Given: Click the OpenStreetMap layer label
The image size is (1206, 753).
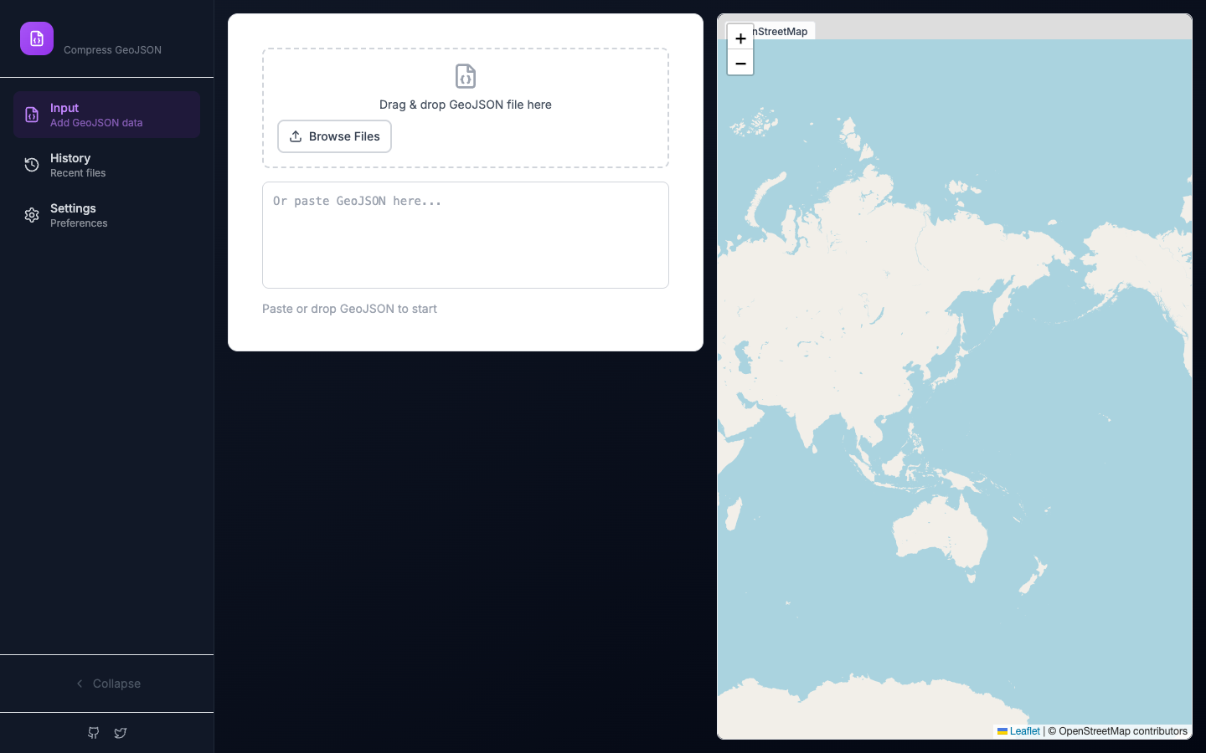Looking at the screenshot, I should (781, 32).
